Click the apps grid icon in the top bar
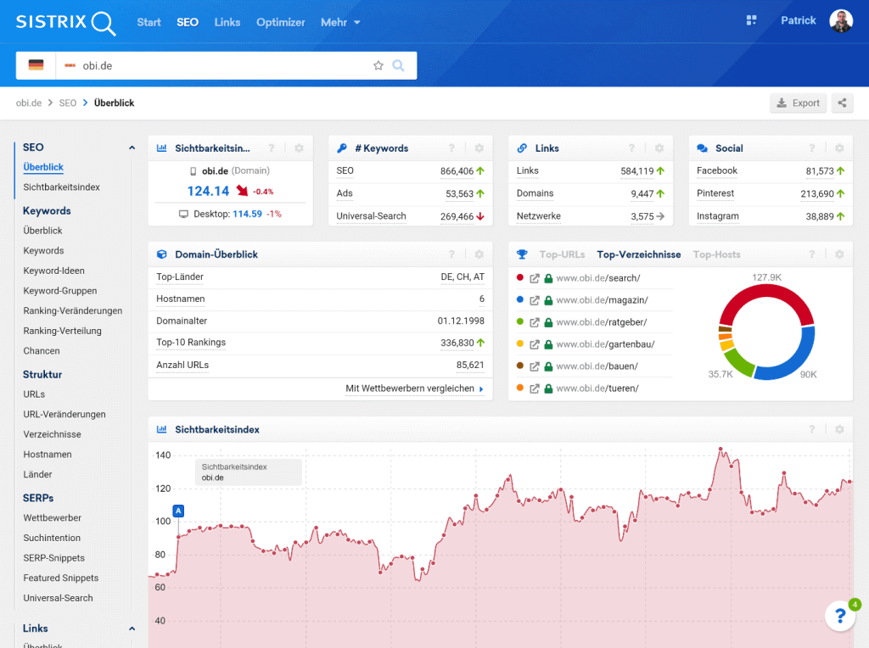 [751, 20]
